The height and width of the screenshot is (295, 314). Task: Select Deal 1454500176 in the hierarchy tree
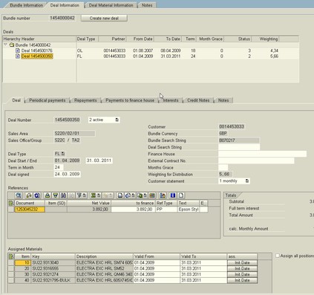37,51
